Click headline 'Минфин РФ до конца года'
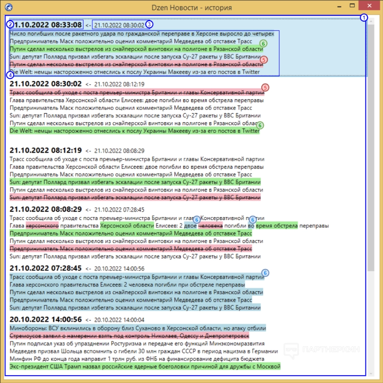The height and width of the screenshot is (383, 383). [x=137, y=359]
